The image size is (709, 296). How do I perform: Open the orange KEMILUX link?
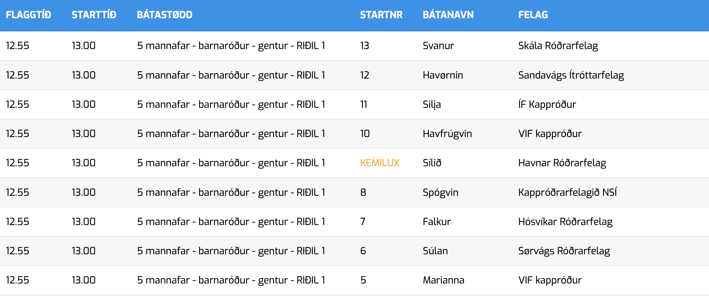coord(379,163)
